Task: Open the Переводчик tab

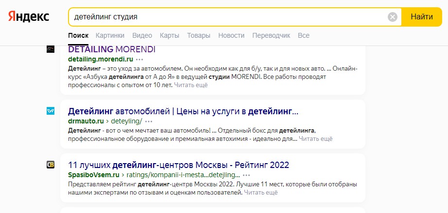Action: tap(271, 36)
